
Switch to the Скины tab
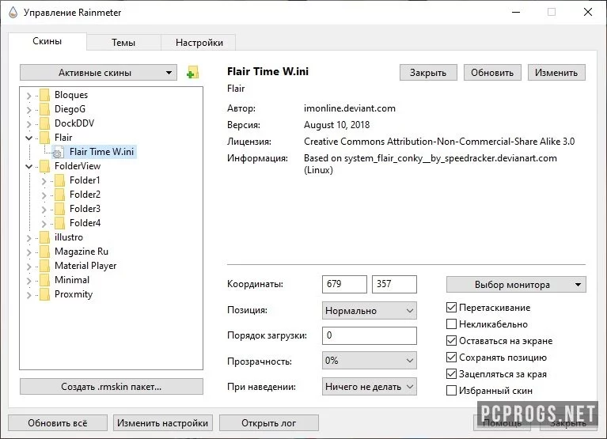pyautogui.click(x=47, y=41)
